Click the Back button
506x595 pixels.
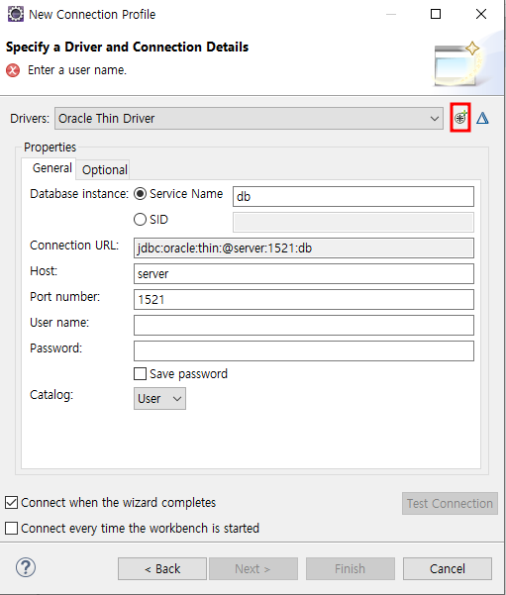pos(162,569)
